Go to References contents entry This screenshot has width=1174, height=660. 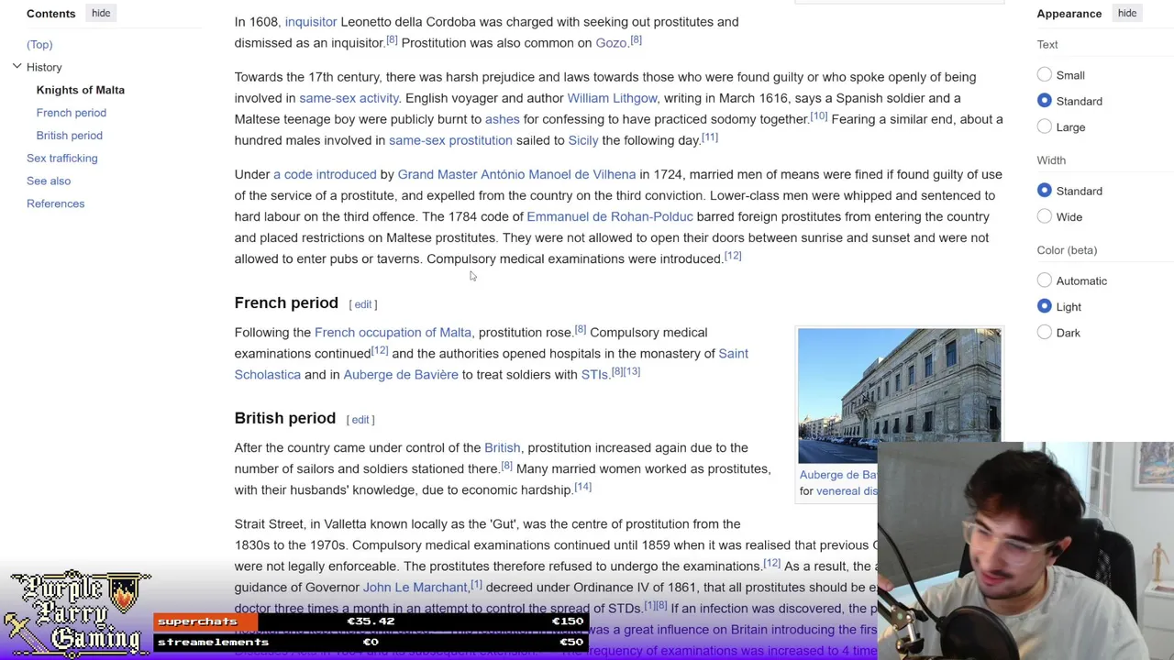point(55,203)
